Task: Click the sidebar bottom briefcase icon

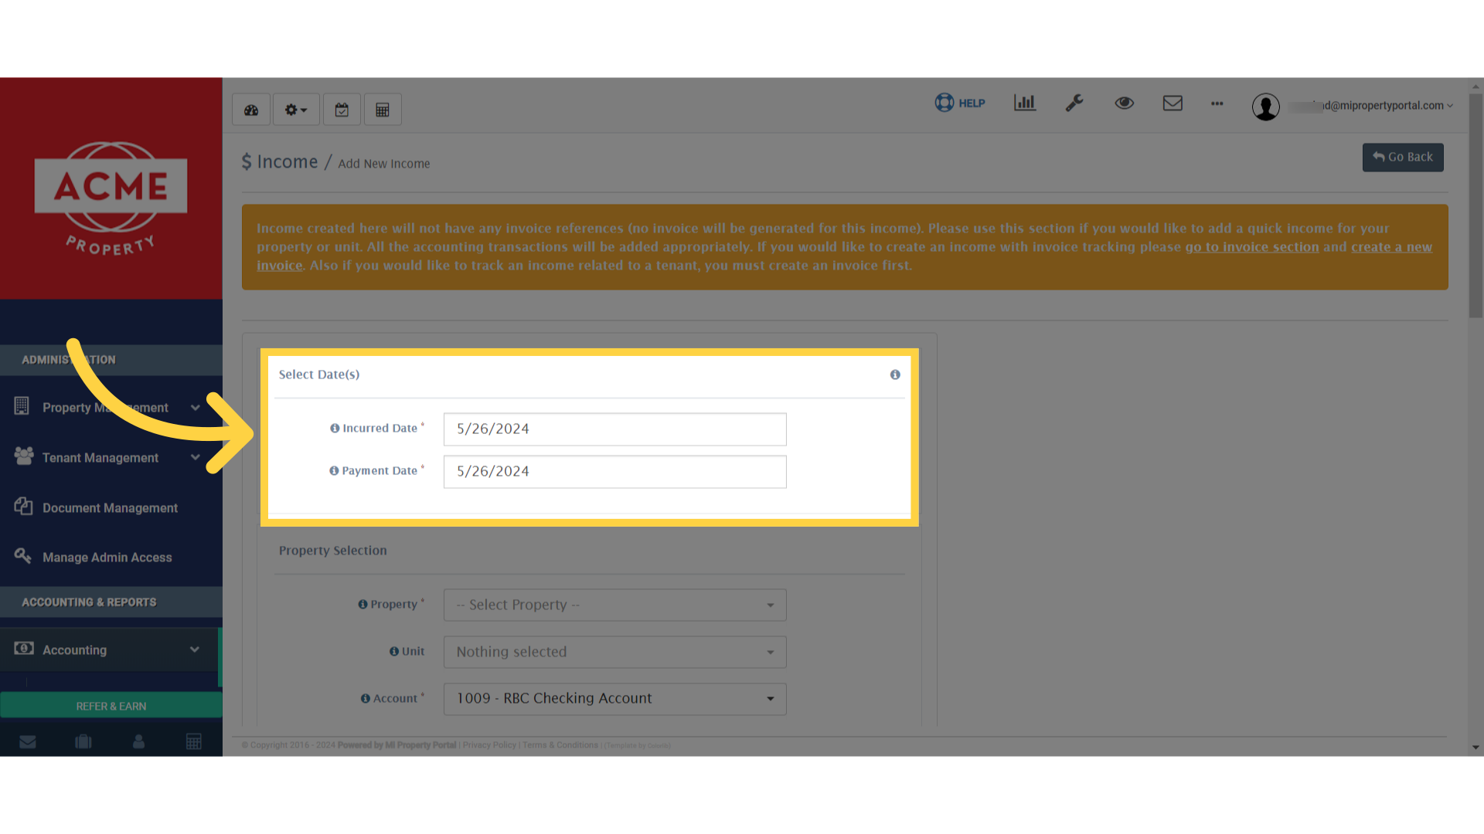Action: point(83,742)
